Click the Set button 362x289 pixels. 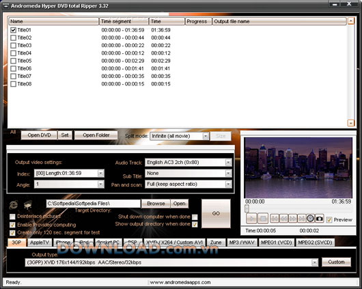pyautogui.click(x=65, y=135)
